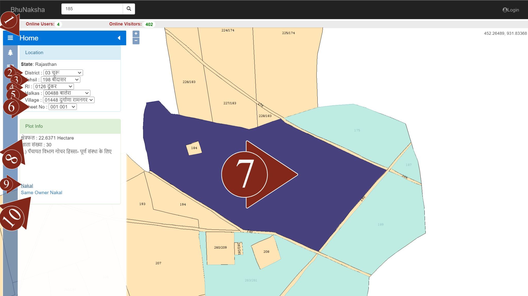The image size is (528, 296).
Task: Click the BhuNaksha brand title
Action: [28, 10]
